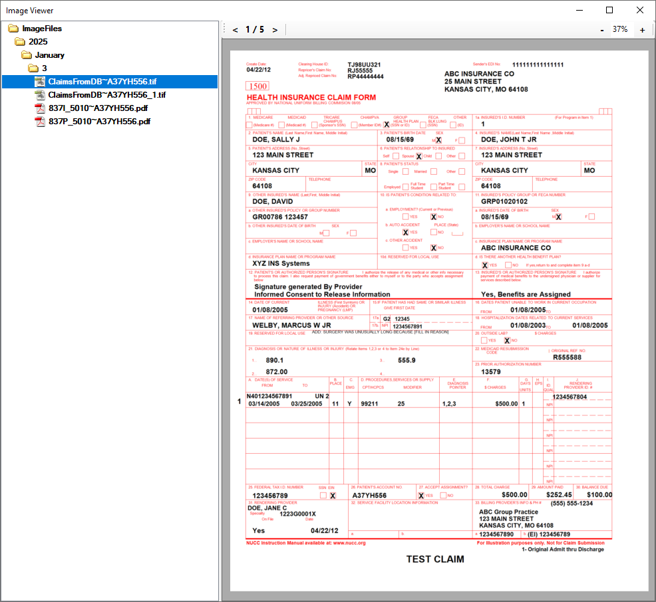Click Yes, Benefits are Assigned text
Viewport: 656px width, 602px height.
pos(526,294)
